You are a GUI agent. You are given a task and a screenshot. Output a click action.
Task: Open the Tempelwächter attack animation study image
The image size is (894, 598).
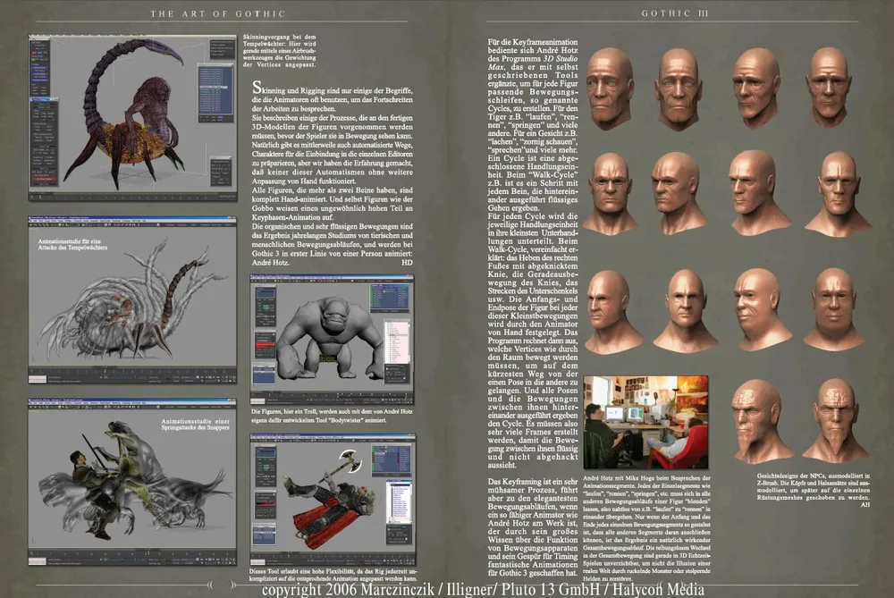tap(132, 293)
